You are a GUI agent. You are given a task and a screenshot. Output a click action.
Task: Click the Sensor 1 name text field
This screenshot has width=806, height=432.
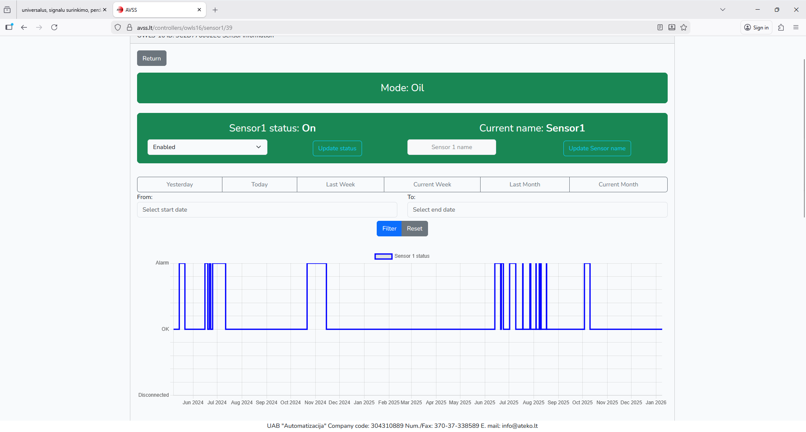click(452, 147)
